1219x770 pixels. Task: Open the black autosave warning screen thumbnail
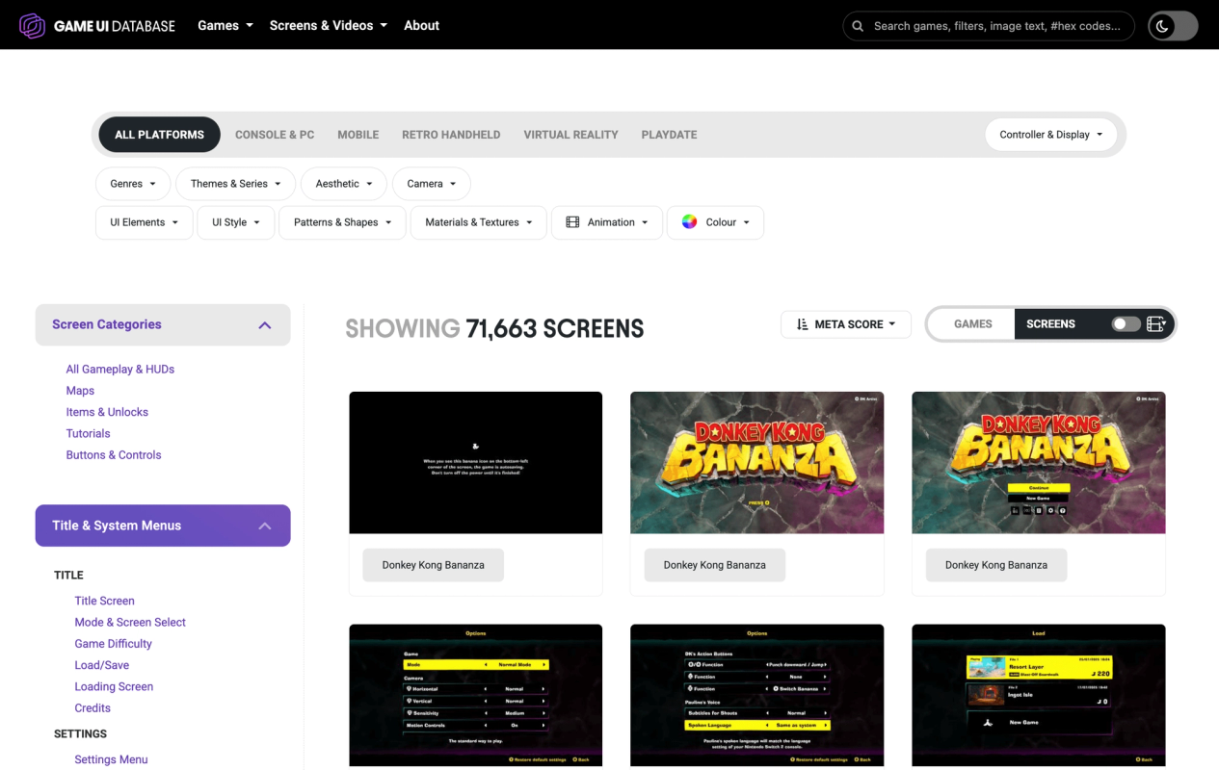click(x=476, y=462)
